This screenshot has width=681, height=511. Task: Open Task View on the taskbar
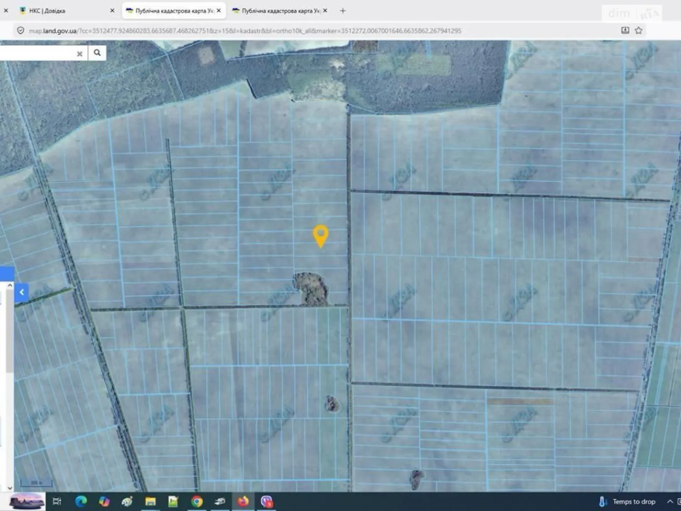[x=57, y=501]
